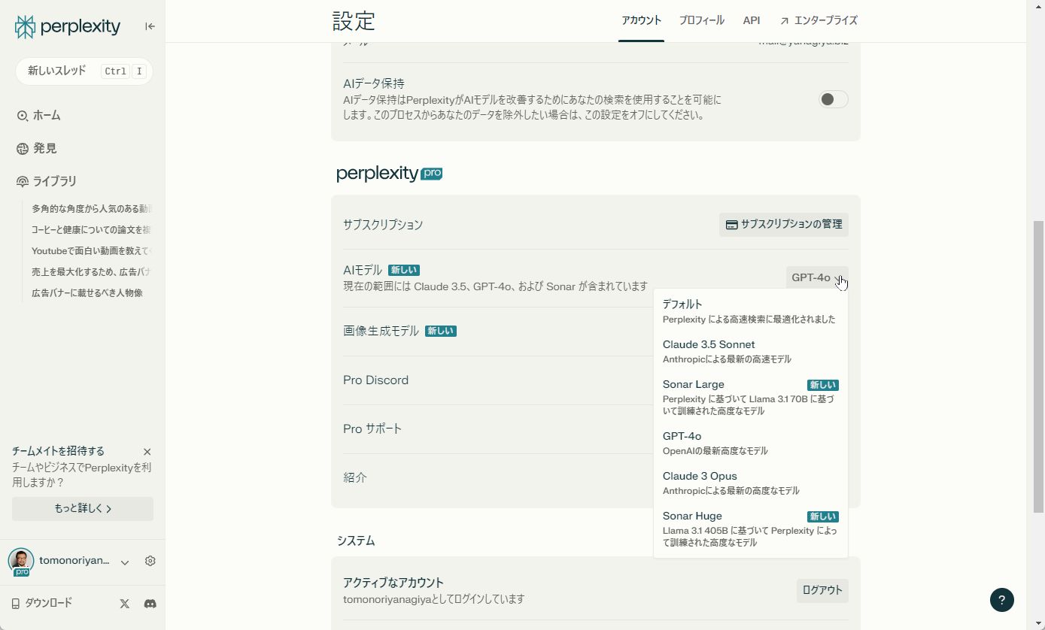Dismiss the チームメイトを招待する banner
The height and width of the screenshot is (630, 1045).
(x=147, y=451)
